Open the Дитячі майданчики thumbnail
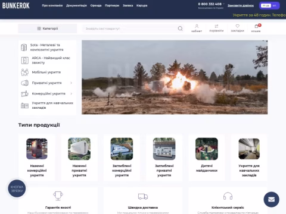286x214 pixels. [x=207, y=149]
